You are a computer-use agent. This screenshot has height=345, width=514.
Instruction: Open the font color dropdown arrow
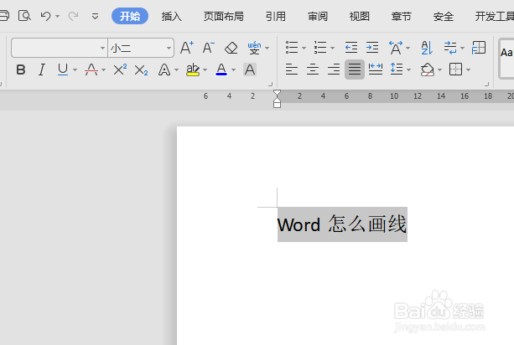pos(233,70)
